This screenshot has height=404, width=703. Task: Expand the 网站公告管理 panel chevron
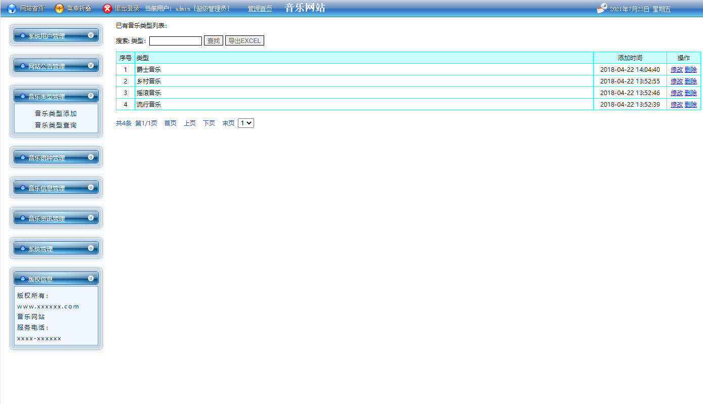91,65
